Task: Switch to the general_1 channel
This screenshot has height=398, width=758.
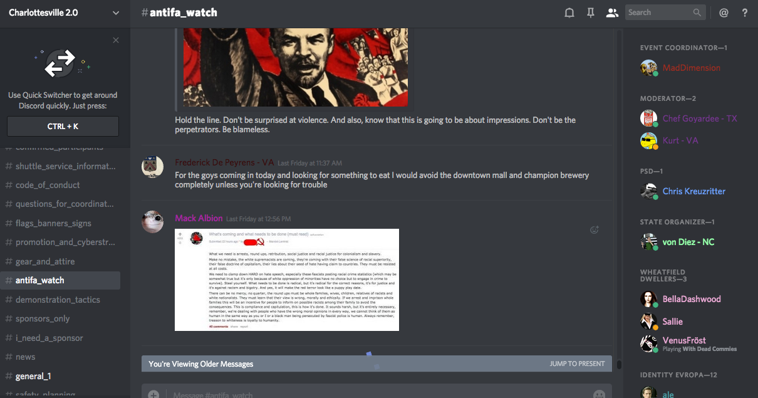Action: click(33, 376)
